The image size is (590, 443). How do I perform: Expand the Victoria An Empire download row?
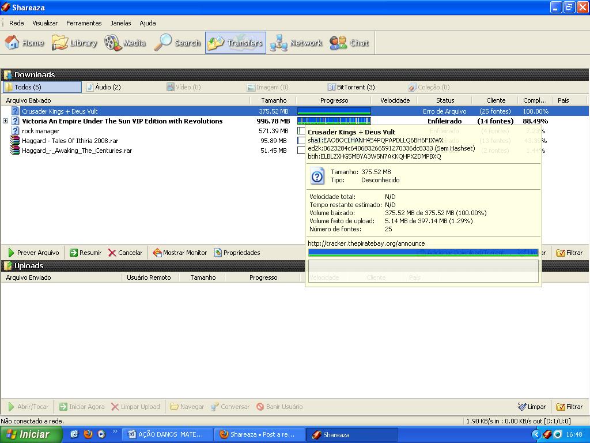pos(6,121)
